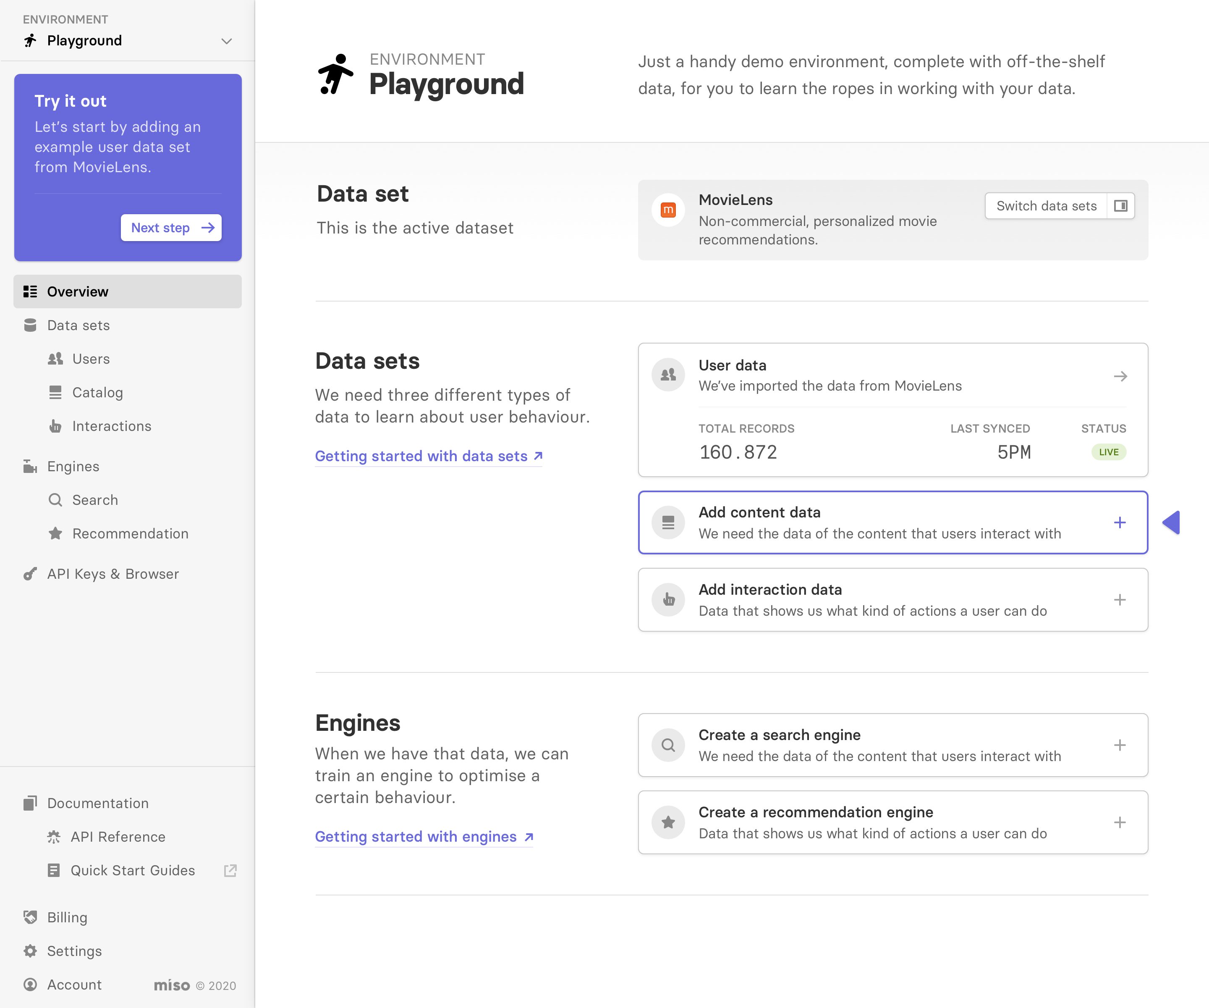Click the Billing icon

pos(30,917)
